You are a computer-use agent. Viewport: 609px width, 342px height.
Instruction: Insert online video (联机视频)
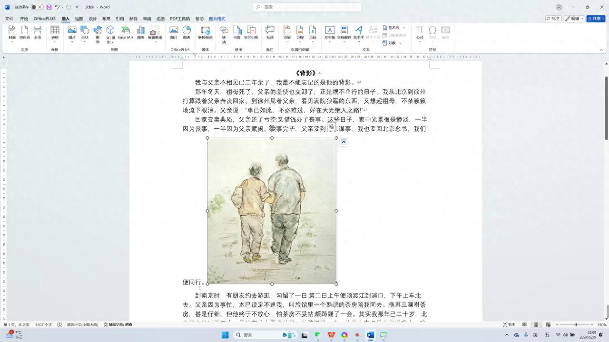206,32
